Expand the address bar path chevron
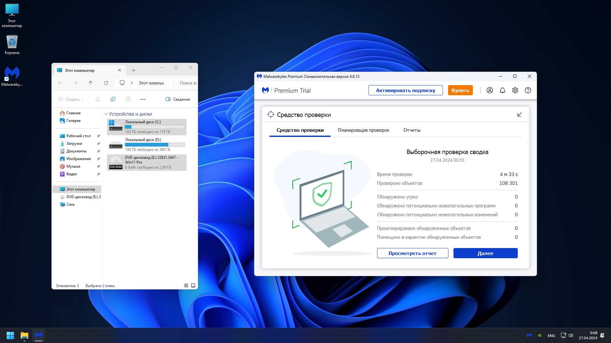Viewport: 611px width, 343px height. (x=131, y=83)
